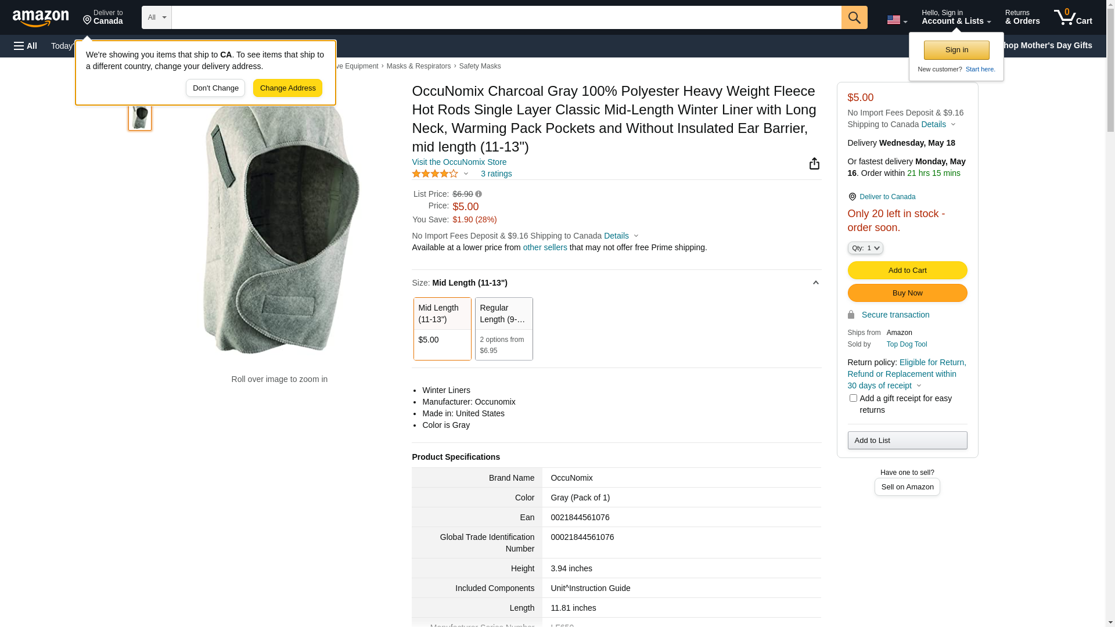1115x627 pixels.
Task: Open Account & Lists menu
Action: tap(956, 17)
